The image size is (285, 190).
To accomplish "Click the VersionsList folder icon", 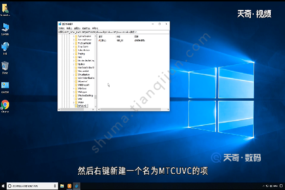I will coord(76,71).
